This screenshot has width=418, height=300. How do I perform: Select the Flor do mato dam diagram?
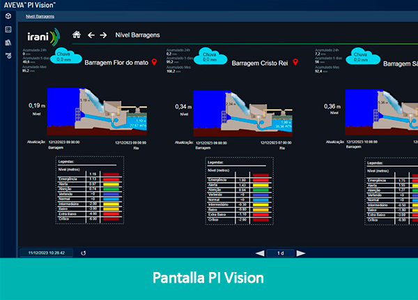97,112
